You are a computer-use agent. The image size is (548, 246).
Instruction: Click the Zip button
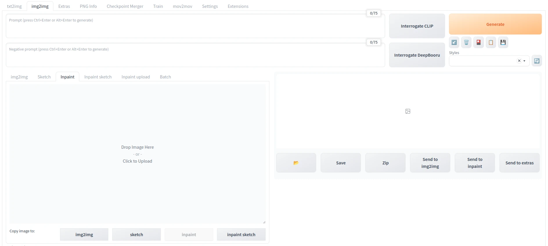(x=385, y=163)
